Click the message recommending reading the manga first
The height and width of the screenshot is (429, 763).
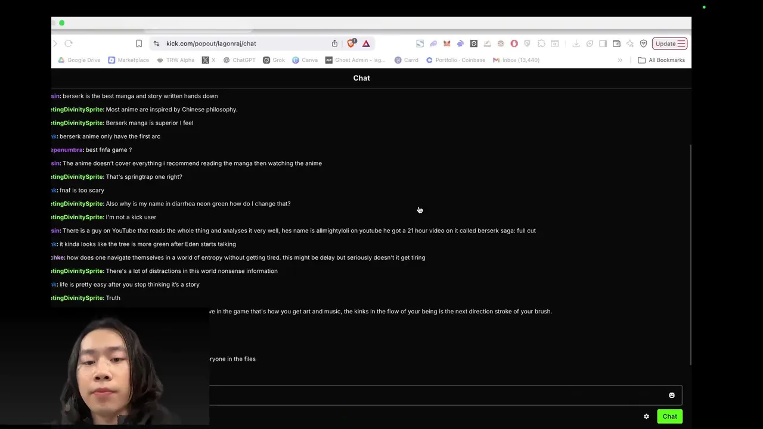tap(192, 163)
